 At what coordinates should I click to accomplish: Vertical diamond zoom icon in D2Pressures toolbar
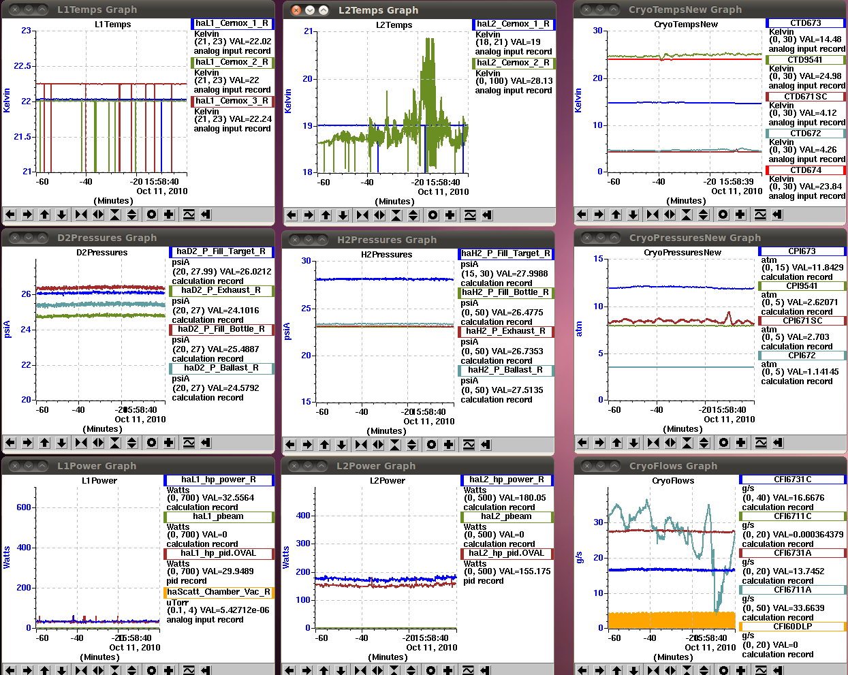click(x=132, y=443)
